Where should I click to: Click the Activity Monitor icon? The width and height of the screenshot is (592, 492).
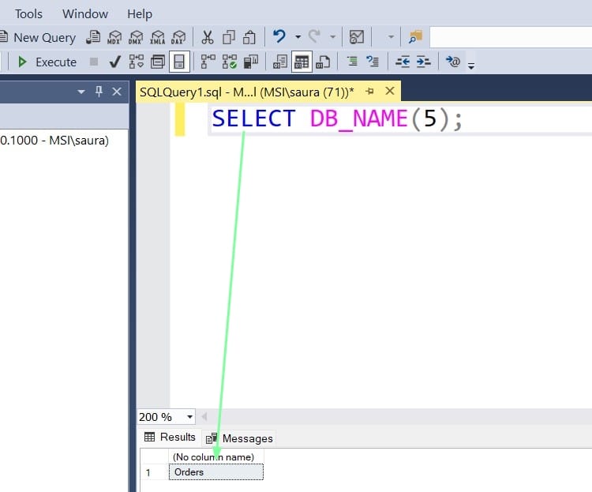point(357,37)
